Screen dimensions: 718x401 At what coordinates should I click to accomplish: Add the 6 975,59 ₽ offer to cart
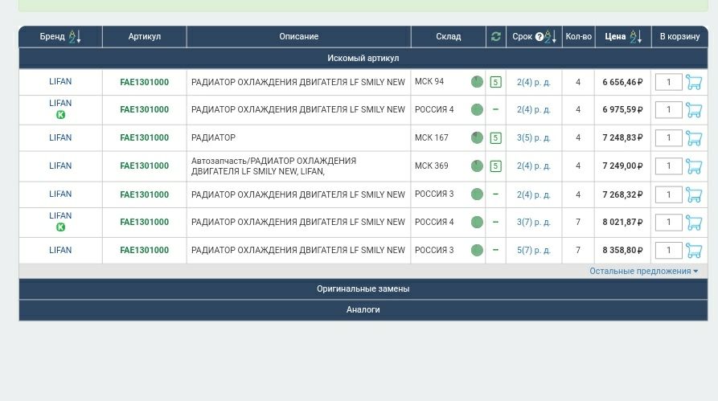click(x=694, y=110)
